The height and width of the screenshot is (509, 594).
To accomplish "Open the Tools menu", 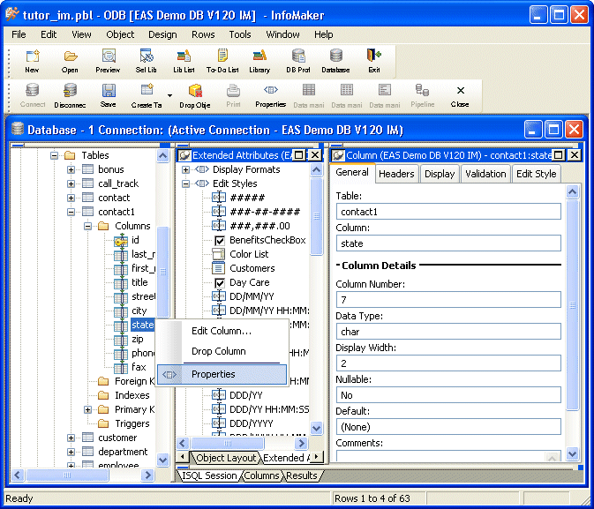I will click(240, 34).
